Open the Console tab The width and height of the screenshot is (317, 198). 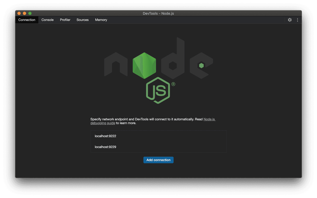point(48,20)
